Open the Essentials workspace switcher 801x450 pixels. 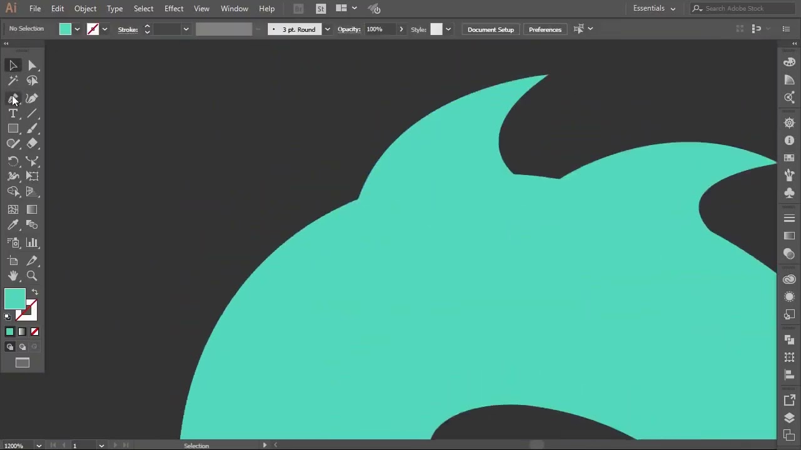pyautogui.click(x=654, y=9)
